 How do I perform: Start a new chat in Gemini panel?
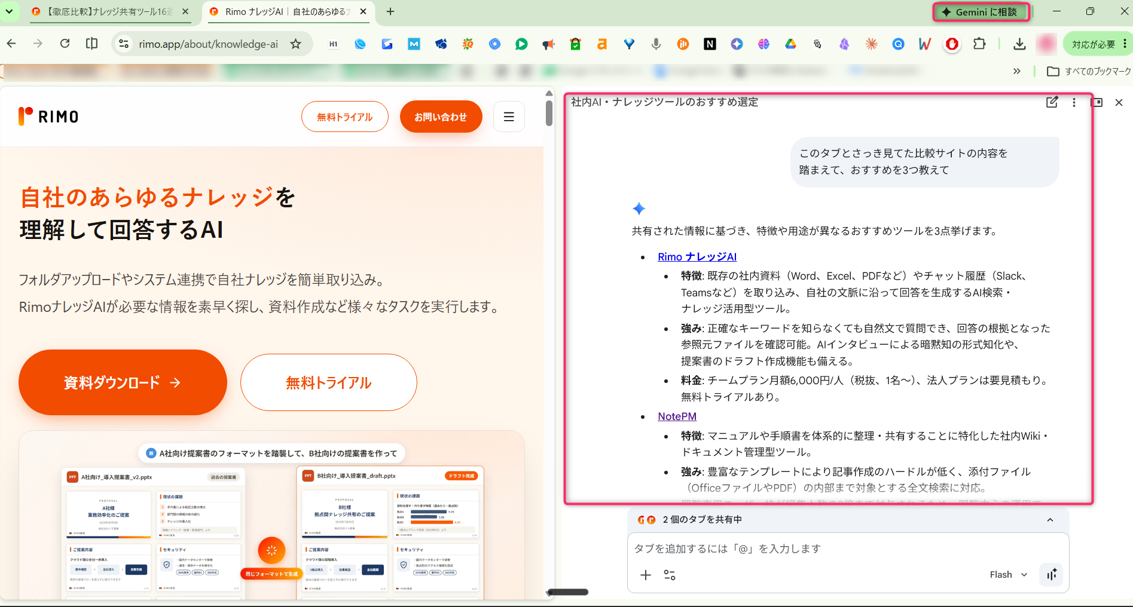1052,102
